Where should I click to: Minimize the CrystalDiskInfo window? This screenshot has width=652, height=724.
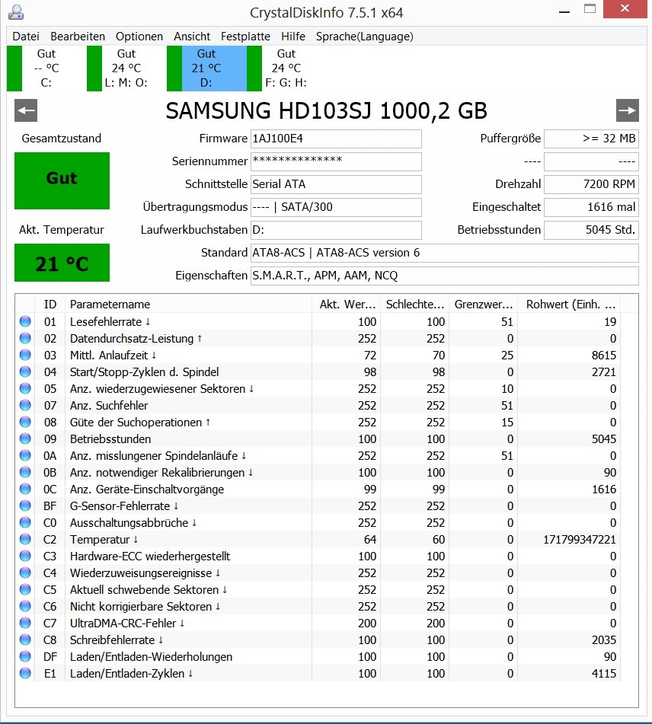click(x=564, y=11)
